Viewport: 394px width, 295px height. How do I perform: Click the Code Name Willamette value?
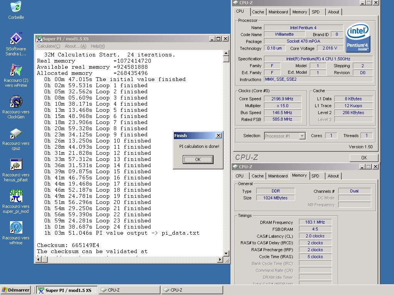(x=284, y=34)
